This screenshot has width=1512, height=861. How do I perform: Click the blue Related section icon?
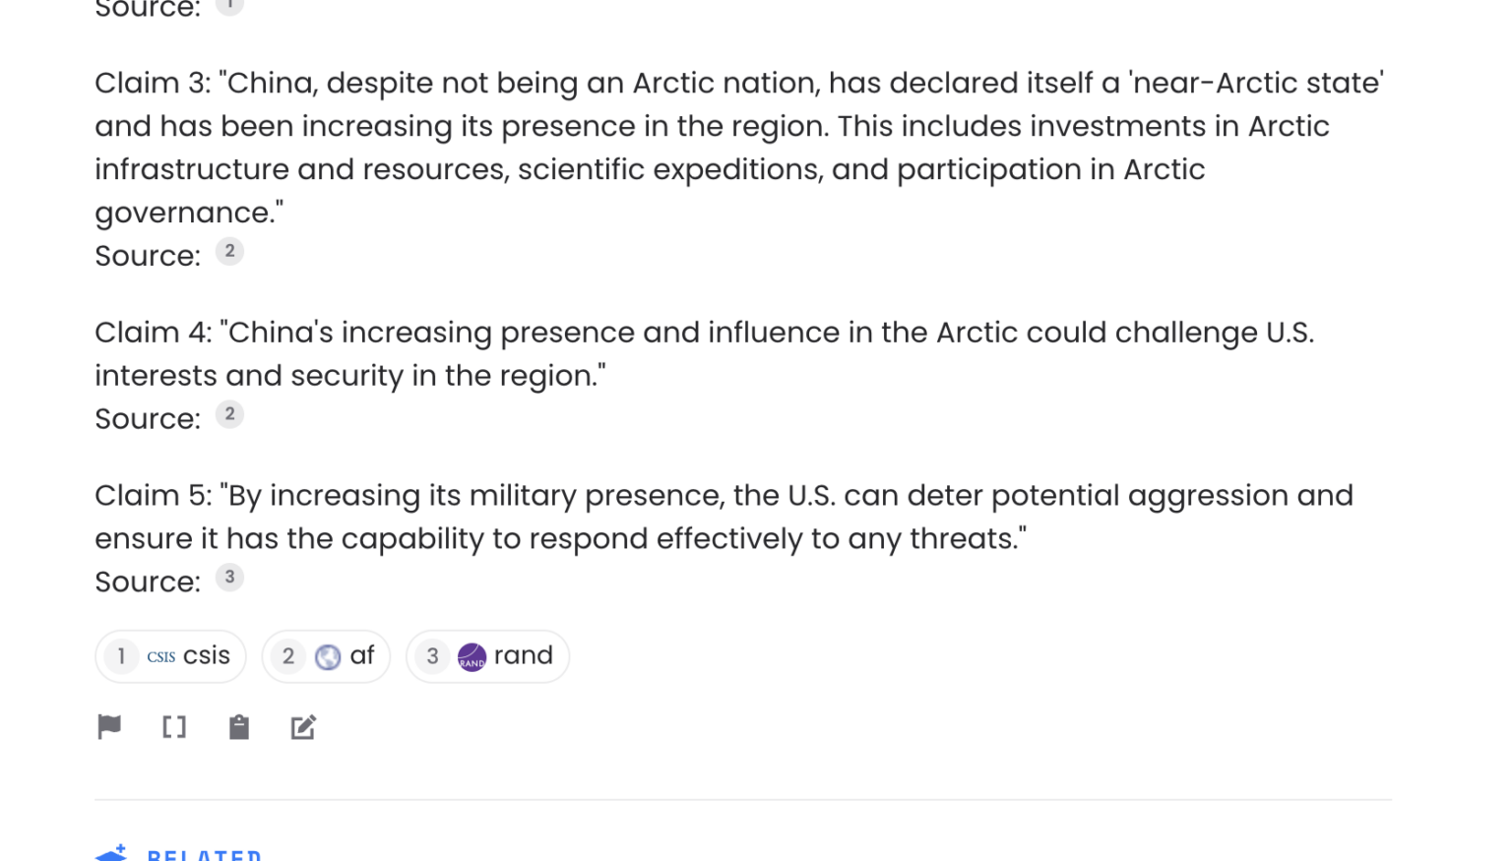pyautogui.click(x=112, y=853)
